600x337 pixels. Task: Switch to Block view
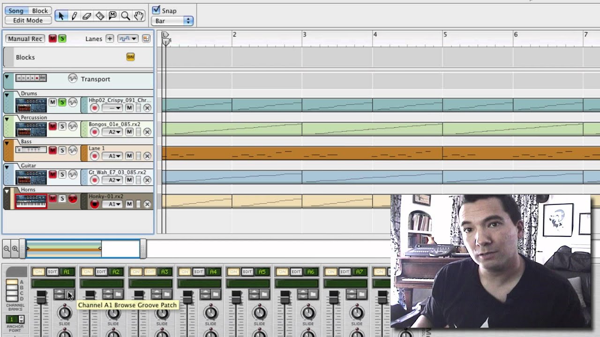pyautogui.click(x=40, y=11)
